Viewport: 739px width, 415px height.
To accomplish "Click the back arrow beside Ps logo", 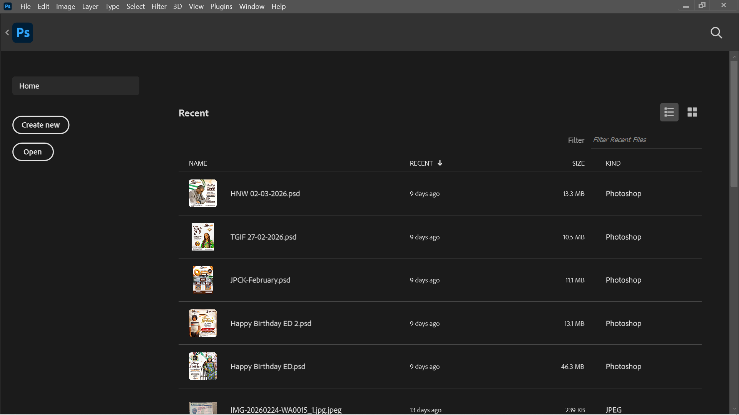I will coord(7,33).
